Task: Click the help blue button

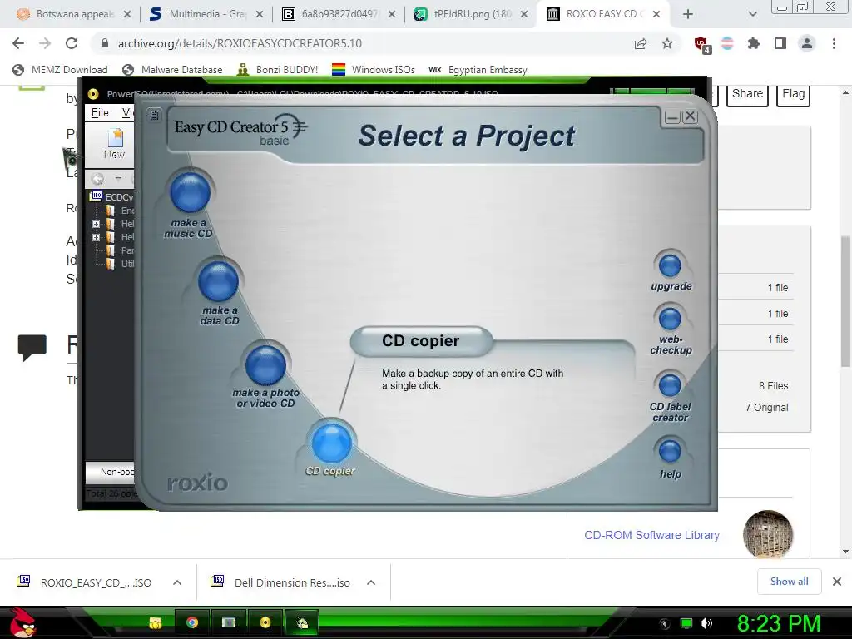Action: coord(670,452)
